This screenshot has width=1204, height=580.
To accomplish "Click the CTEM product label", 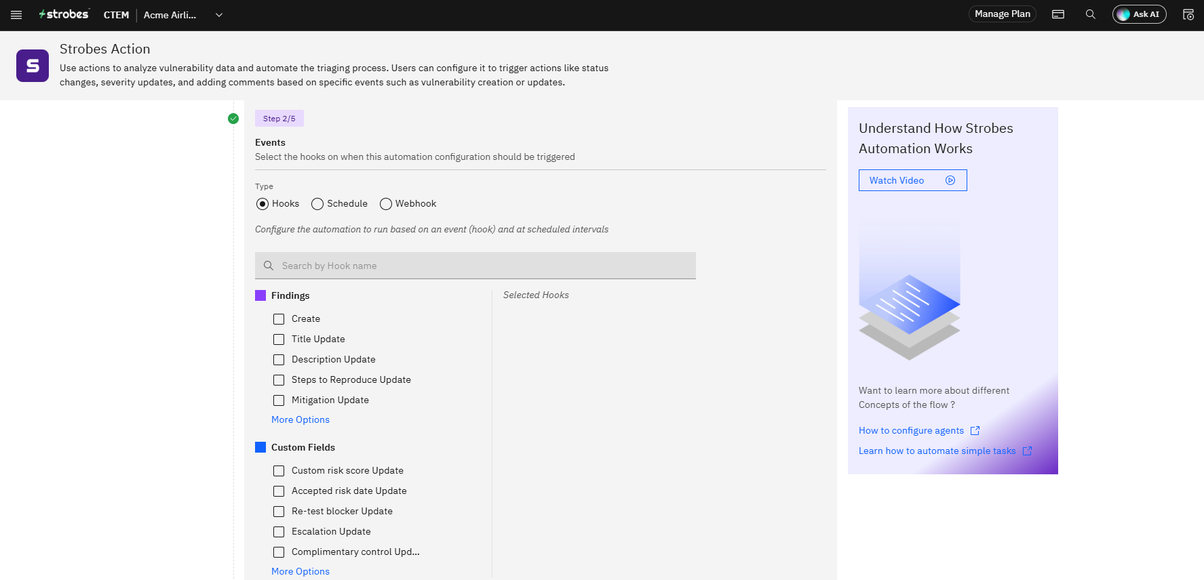I will (116, 15).
